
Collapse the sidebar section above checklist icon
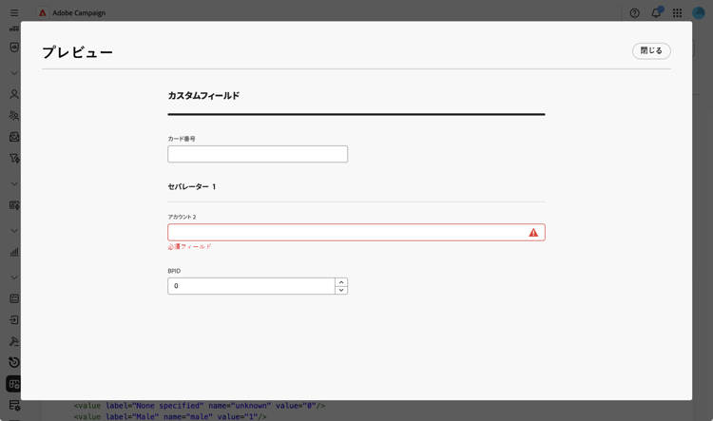14,277
